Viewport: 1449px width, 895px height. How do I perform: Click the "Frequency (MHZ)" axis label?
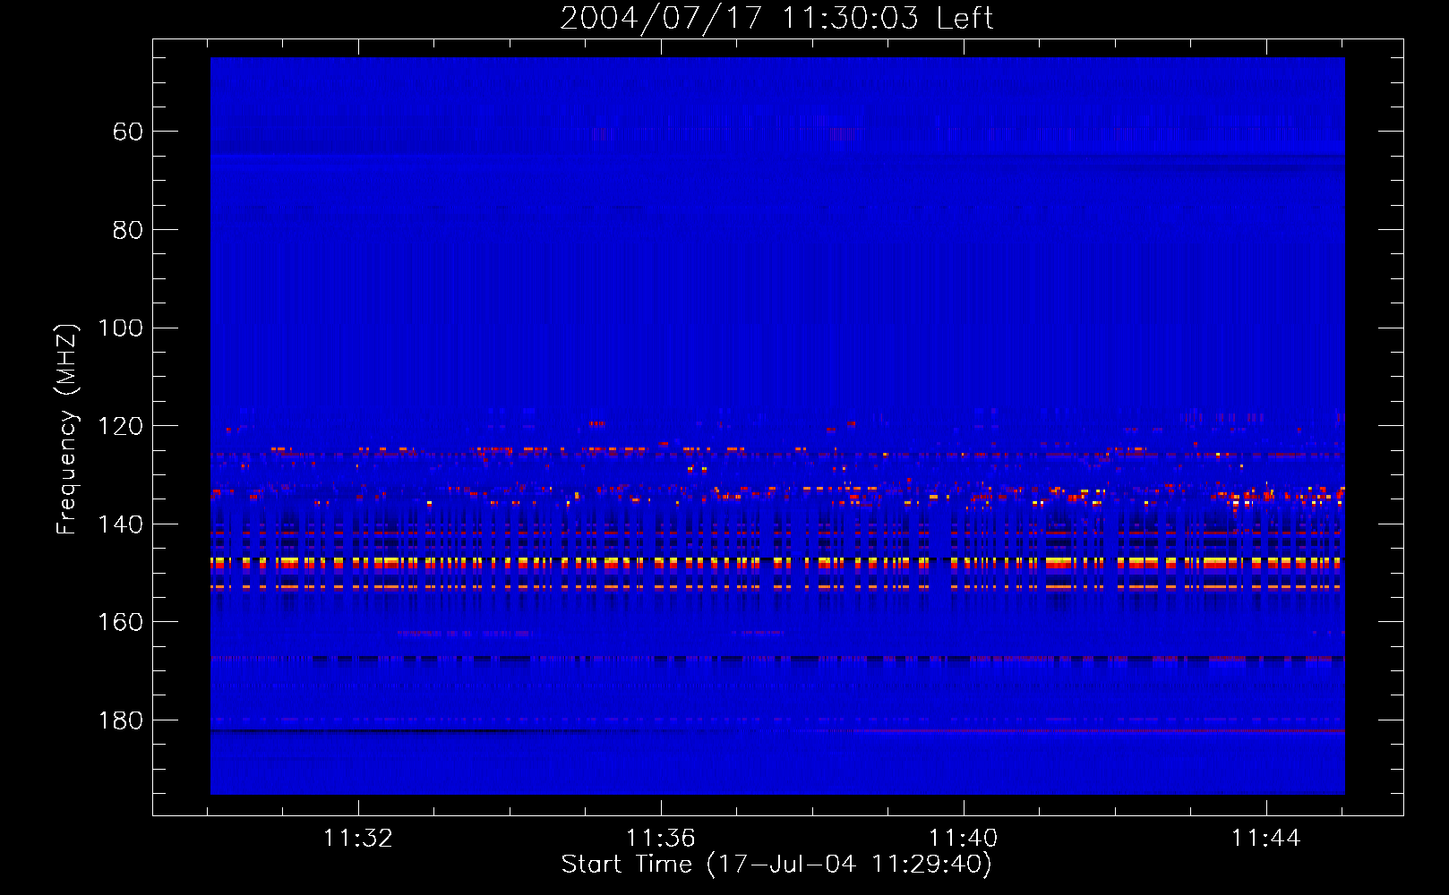(x=67, y=429)
